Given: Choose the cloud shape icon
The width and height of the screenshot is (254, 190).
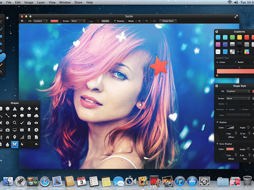Looking at the screenshot, I should pyautogui.click(x=36, y=116).
